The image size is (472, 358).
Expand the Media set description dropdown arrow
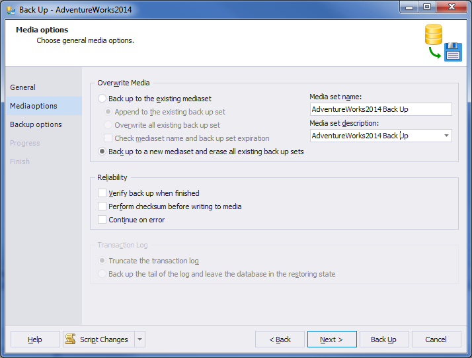[x=446, y=136]
